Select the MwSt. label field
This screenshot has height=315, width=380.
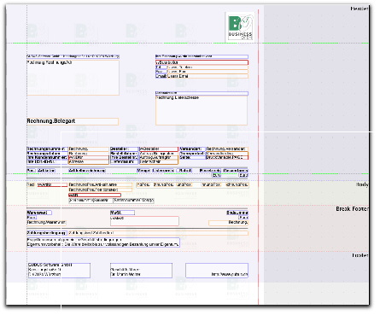[122, 213]
